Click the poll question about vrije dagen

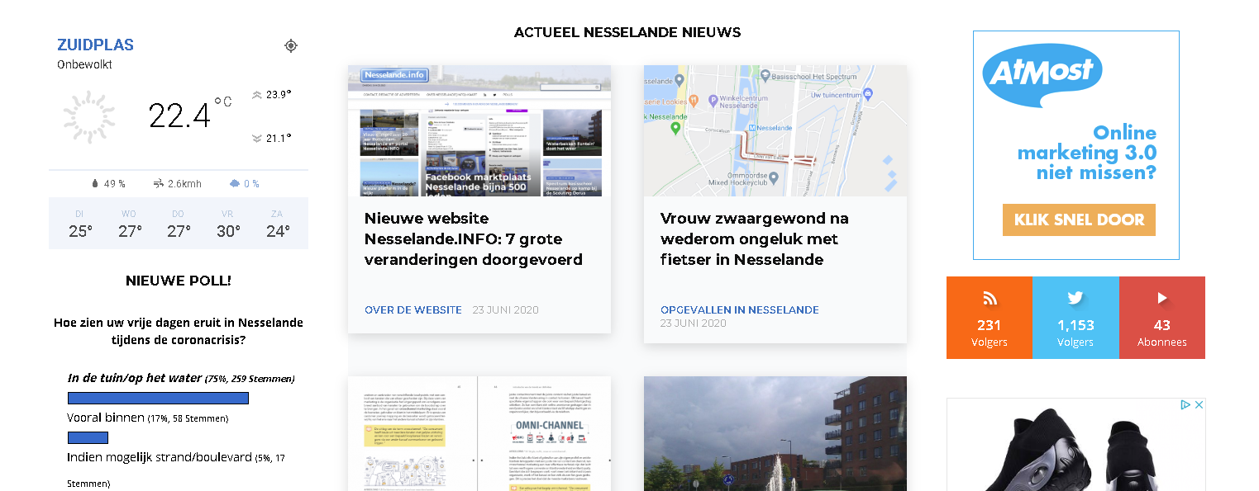pyautogui.click(x=179, y=331)
